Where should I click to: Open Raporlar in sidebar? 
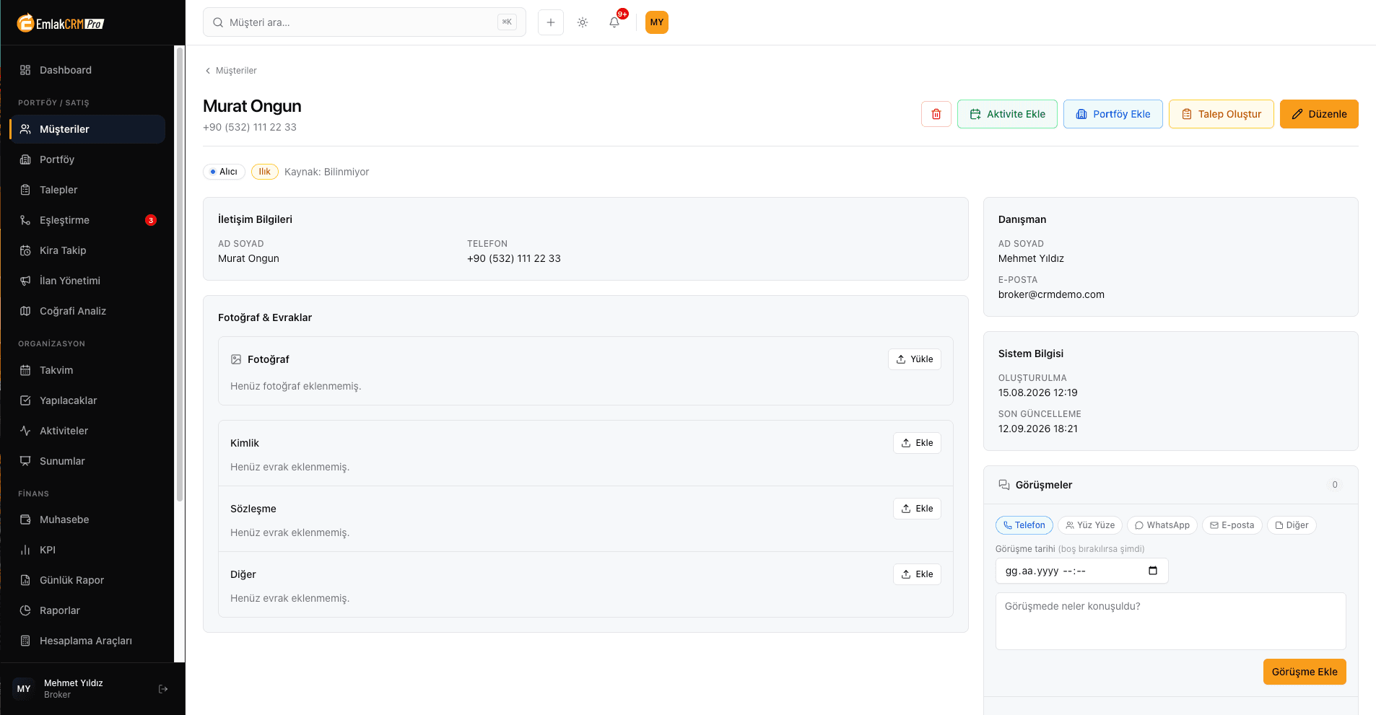tap(87, 610)
